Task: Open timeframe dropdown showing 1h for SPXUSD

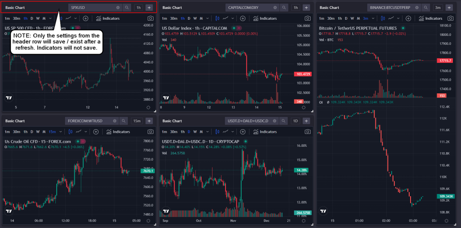Action: (x=138, y=8)
